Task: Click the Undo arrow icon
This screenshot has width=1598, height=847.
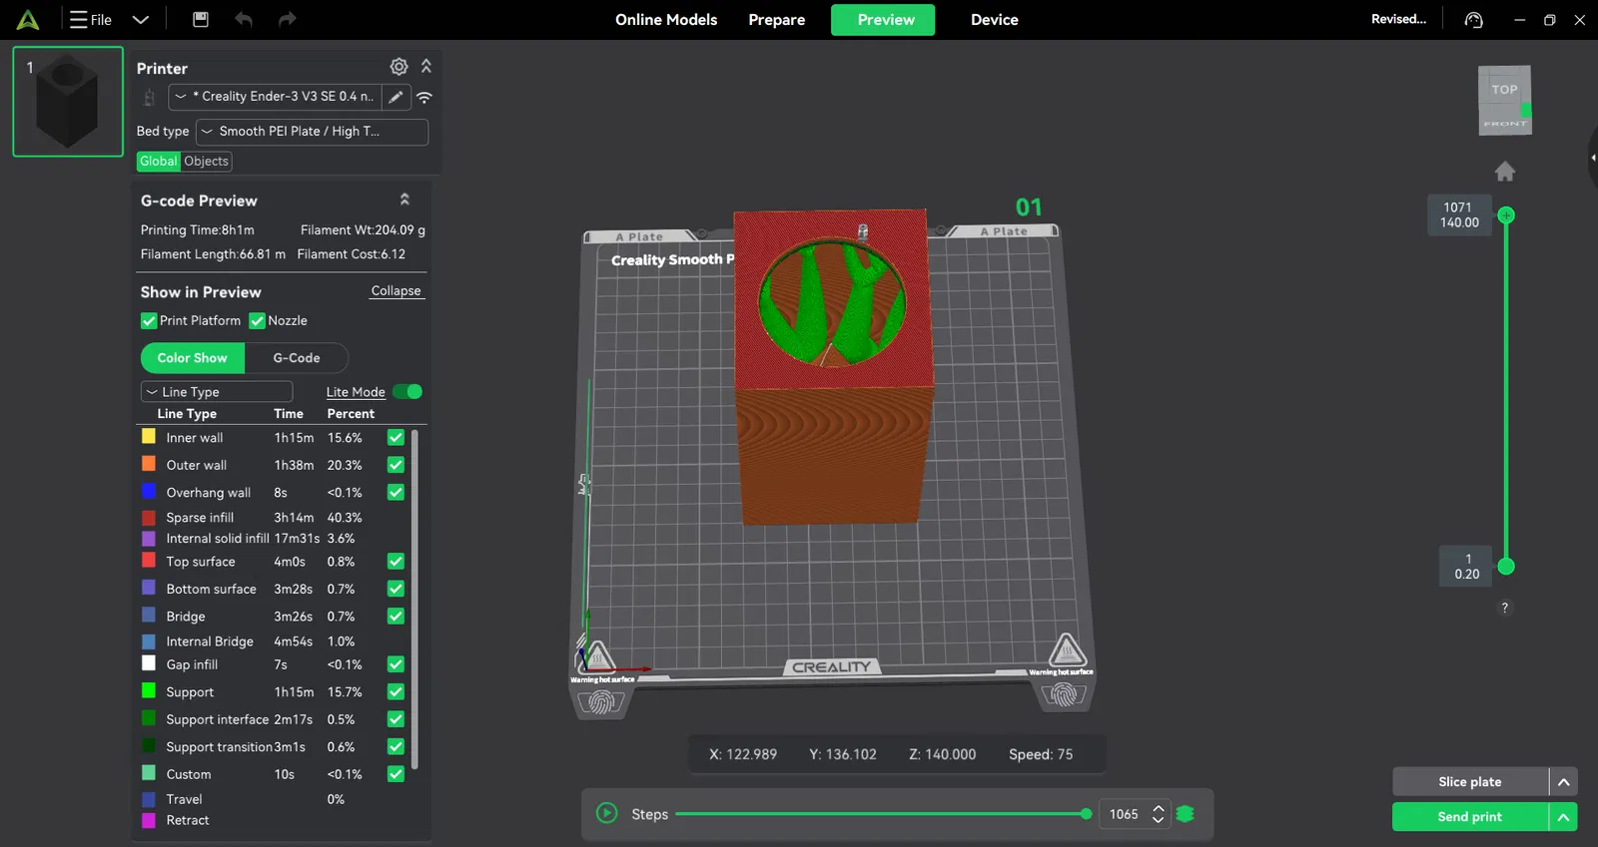Action: [x=244, y=19]
